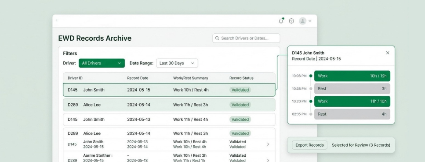This screenshot has height=162, width=425.
Task: Expand the account menu chevron beside avatar
Action: coord(310,21)
